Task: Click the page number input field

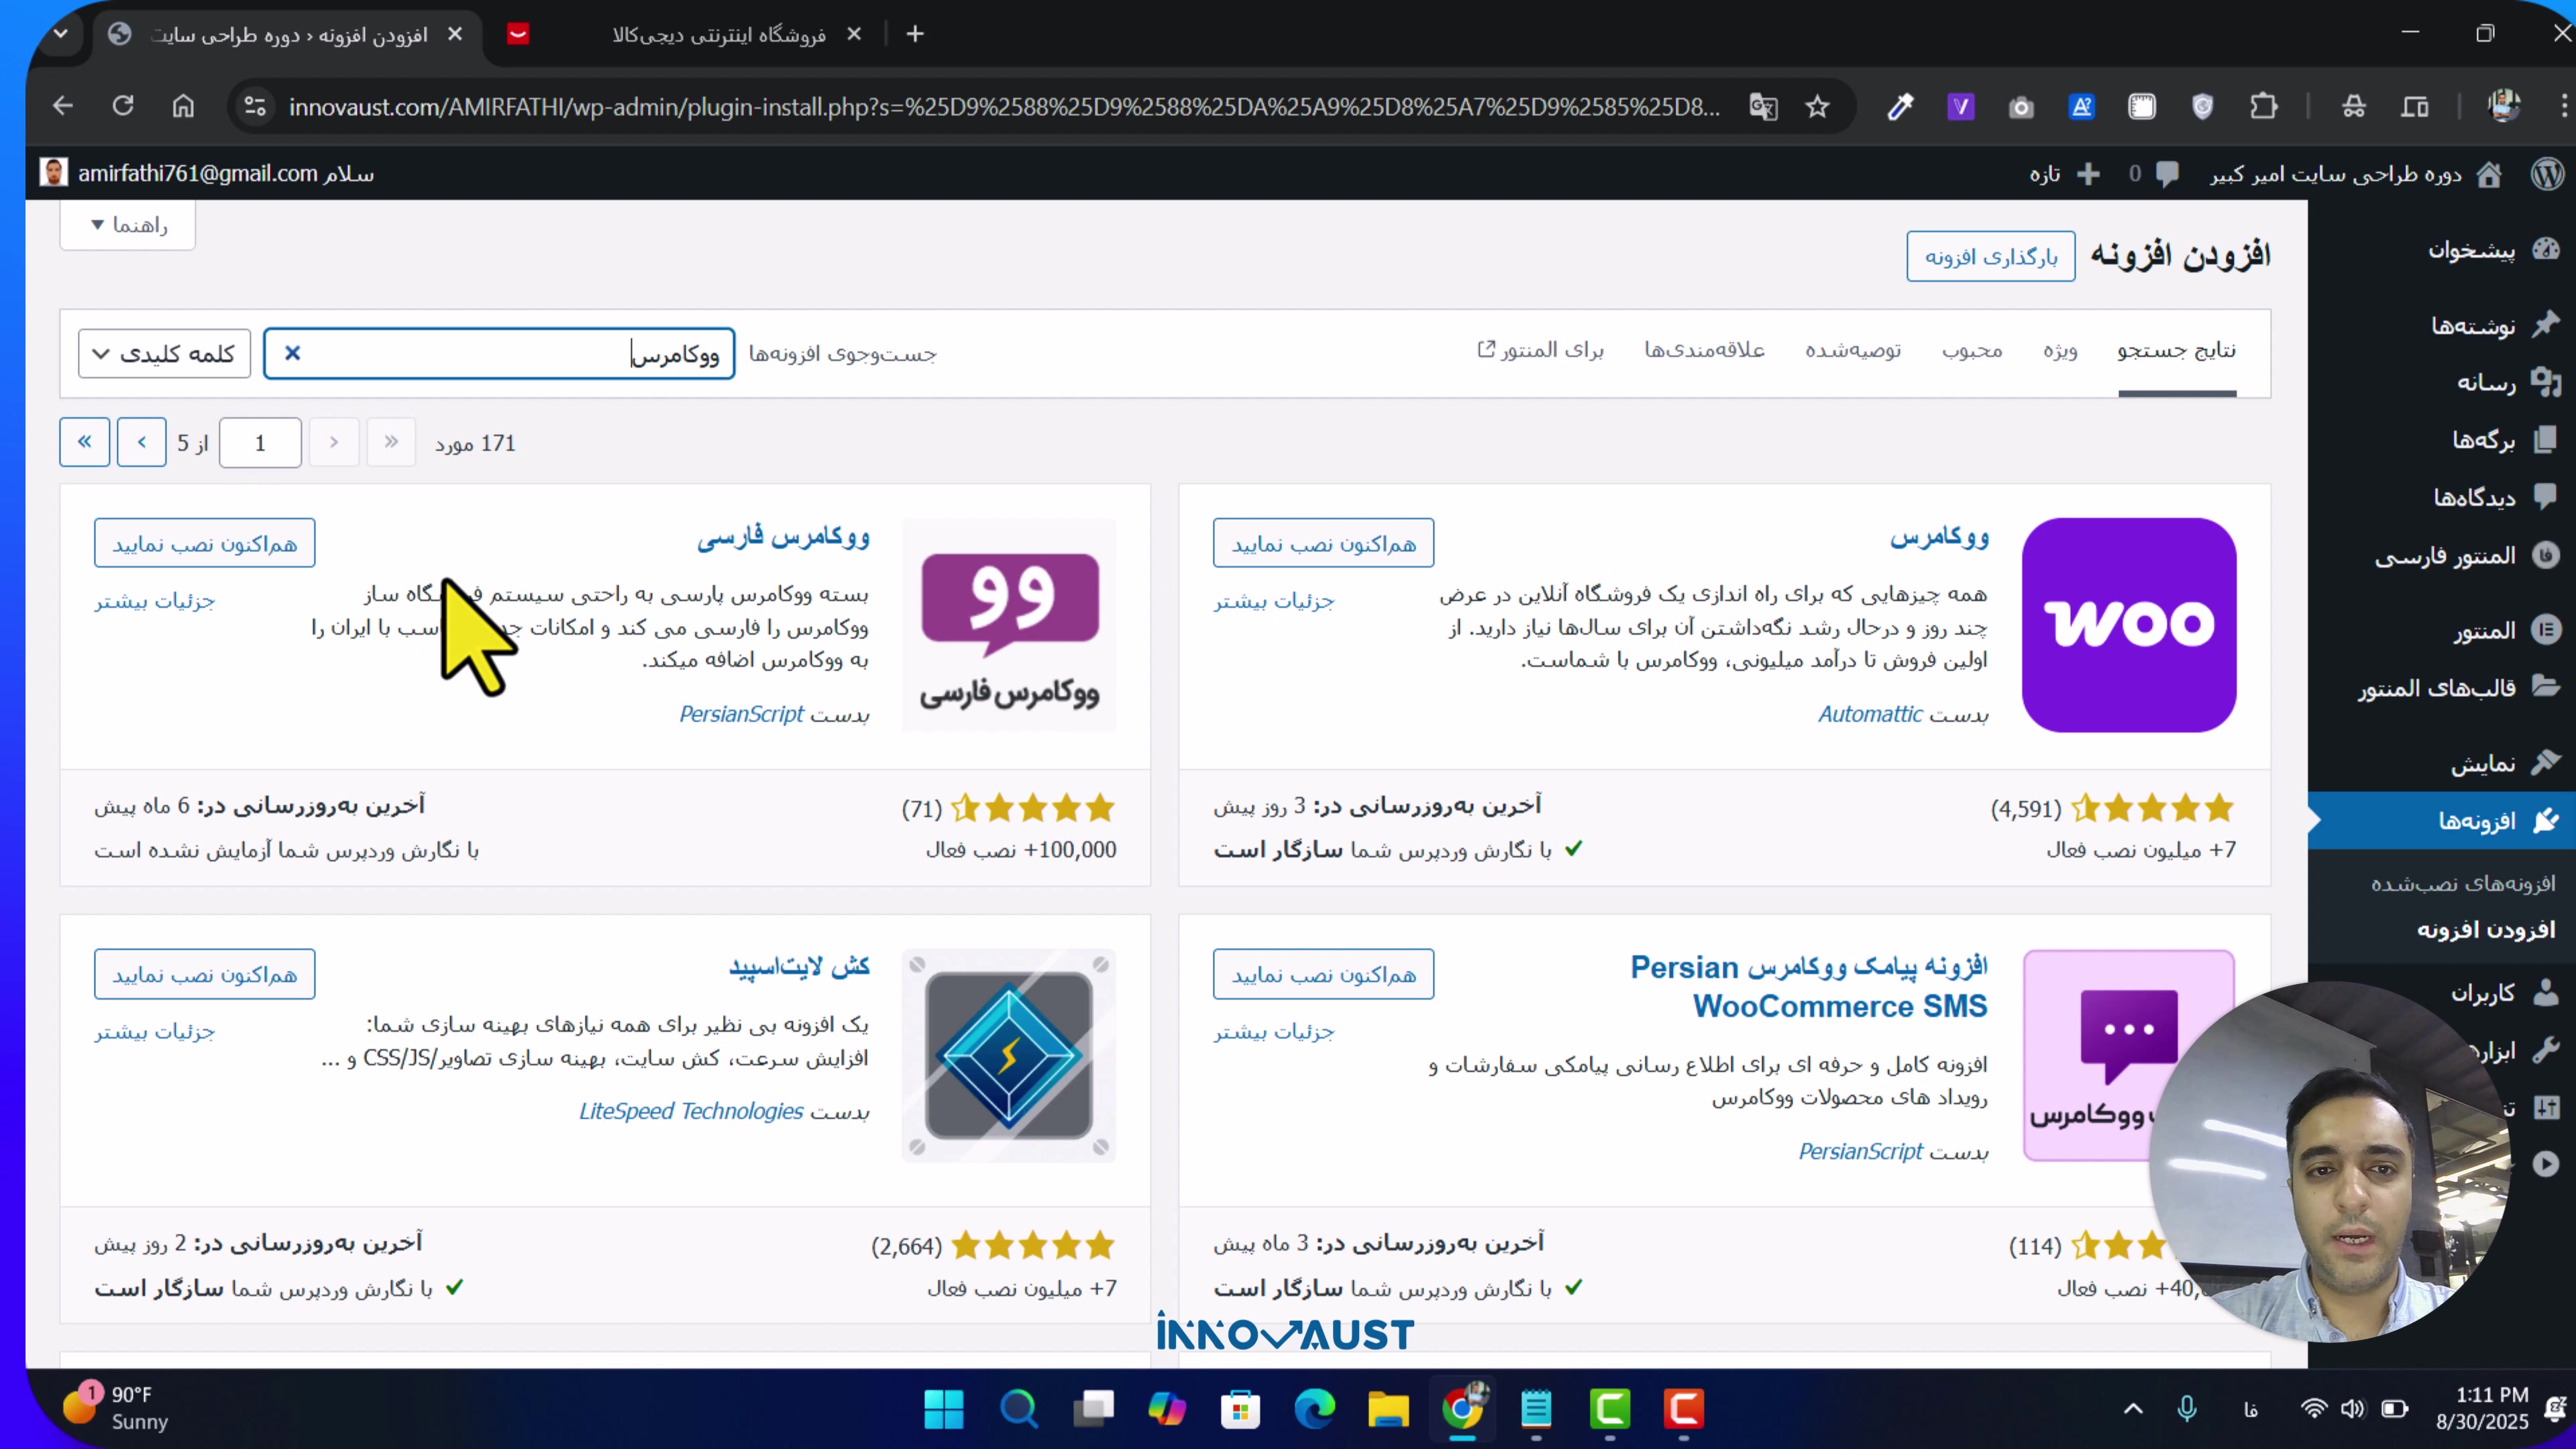Action: coord(260,442)
